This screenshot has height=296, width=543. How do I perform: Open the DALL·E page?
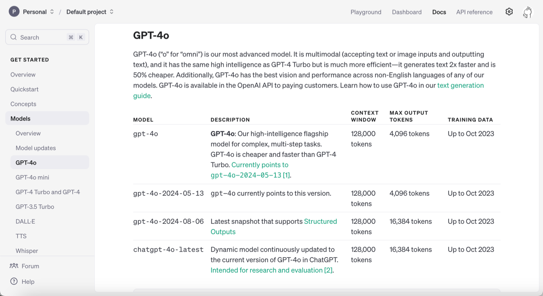[26, 221]
